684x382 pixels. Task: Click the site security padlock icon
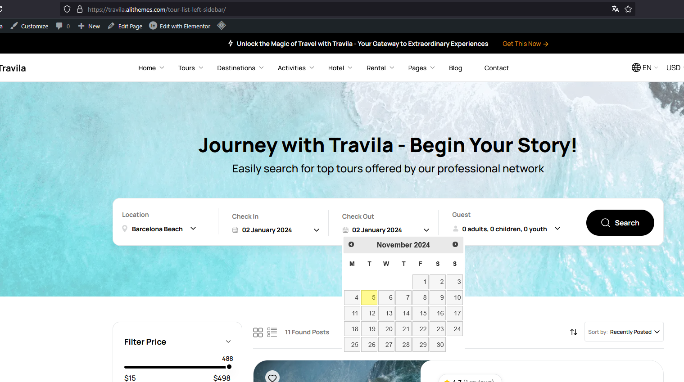point(80,9)
